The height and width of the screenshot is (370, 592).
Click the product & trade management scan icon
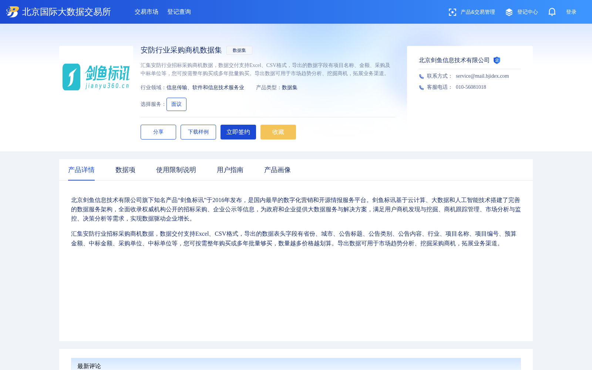tap(452, 12)
